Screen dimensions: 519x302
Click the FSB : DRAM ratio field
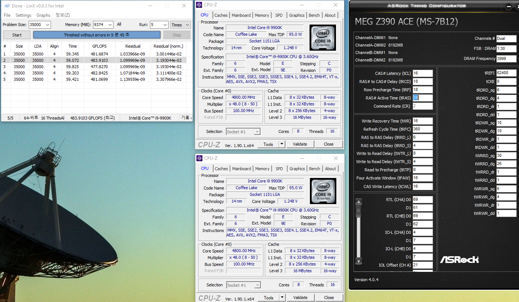(x=506, y=48)
